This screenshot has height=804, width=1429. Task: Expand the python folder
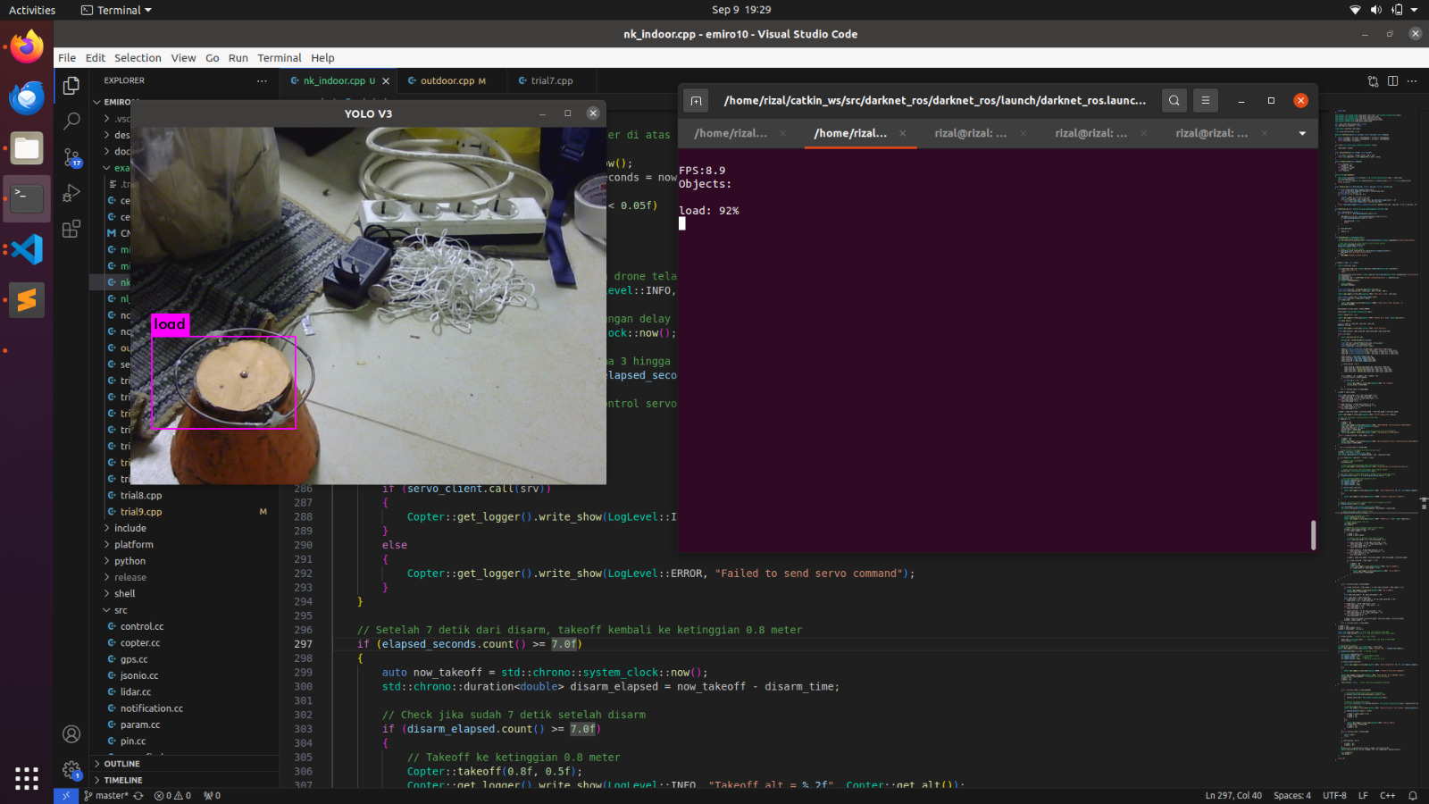130,561
